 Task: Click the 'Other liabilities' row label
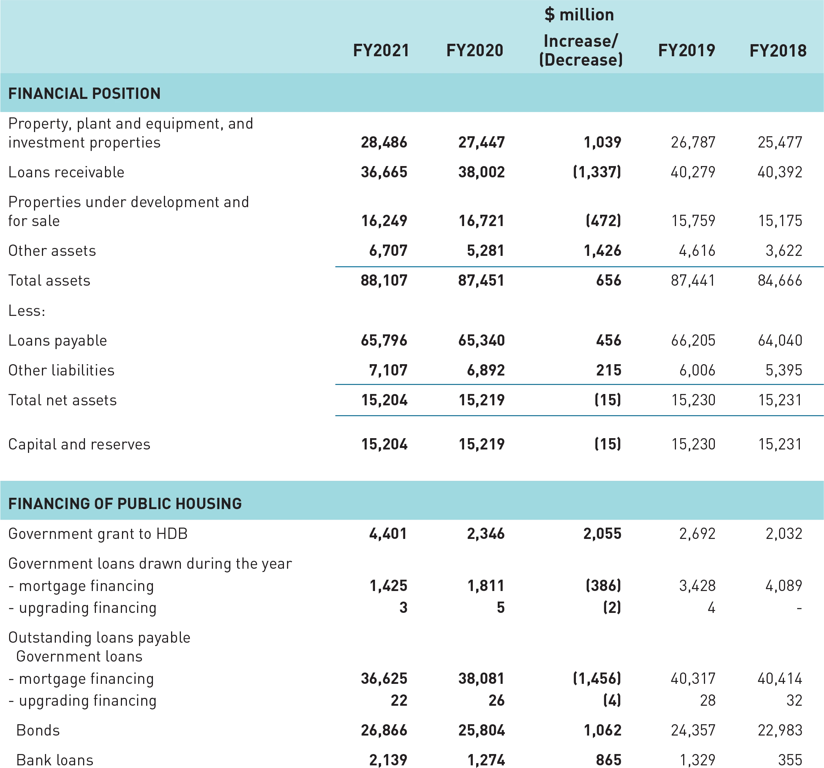tap(61, 370)
